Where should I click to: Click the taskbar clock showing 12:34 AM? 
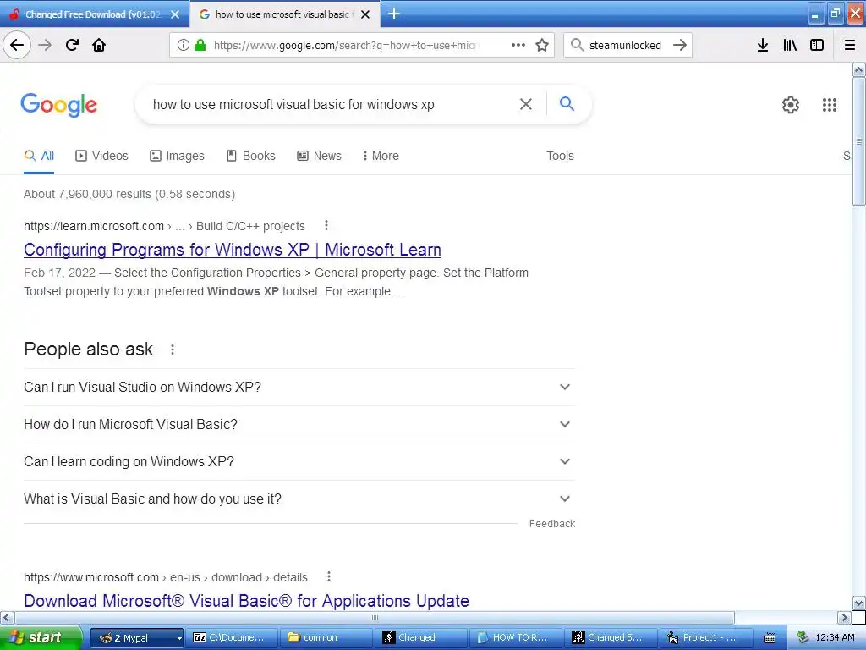click(835, 638)
